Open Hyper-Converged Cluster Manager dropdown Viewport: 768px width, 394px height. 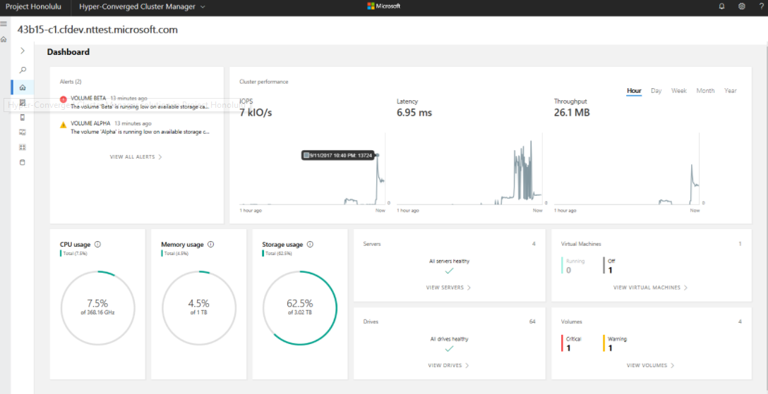point(142,7)
